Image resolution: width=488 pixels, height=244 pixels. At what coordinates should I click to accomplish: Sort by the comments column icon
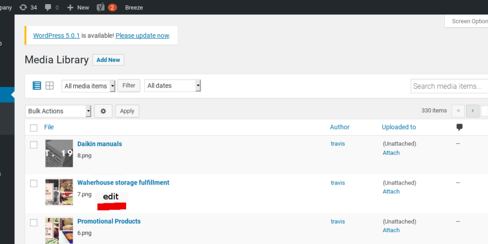(x=460, y=127)
